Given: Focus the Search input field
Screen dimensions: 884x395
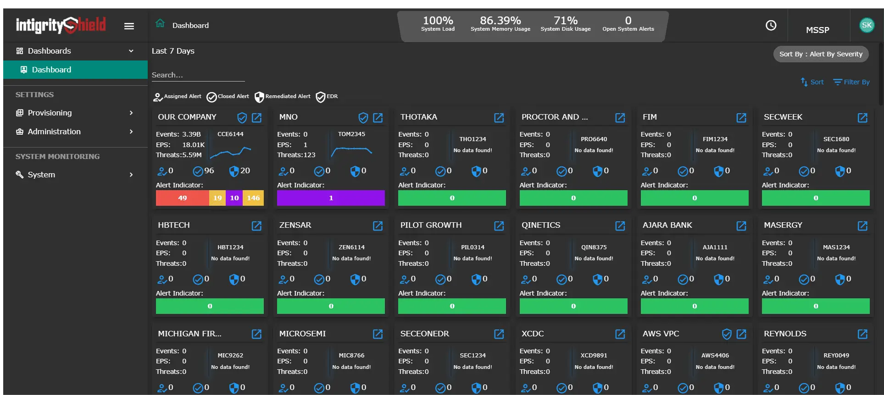Looking at the screenshot, I should (198, 75).
